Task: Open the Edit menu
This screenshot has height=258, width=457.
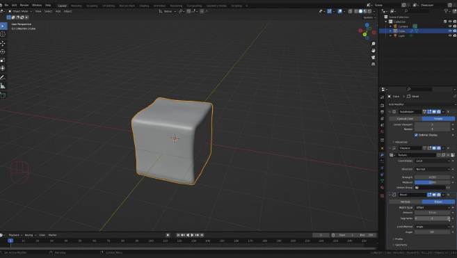Action: pos(14,6)
